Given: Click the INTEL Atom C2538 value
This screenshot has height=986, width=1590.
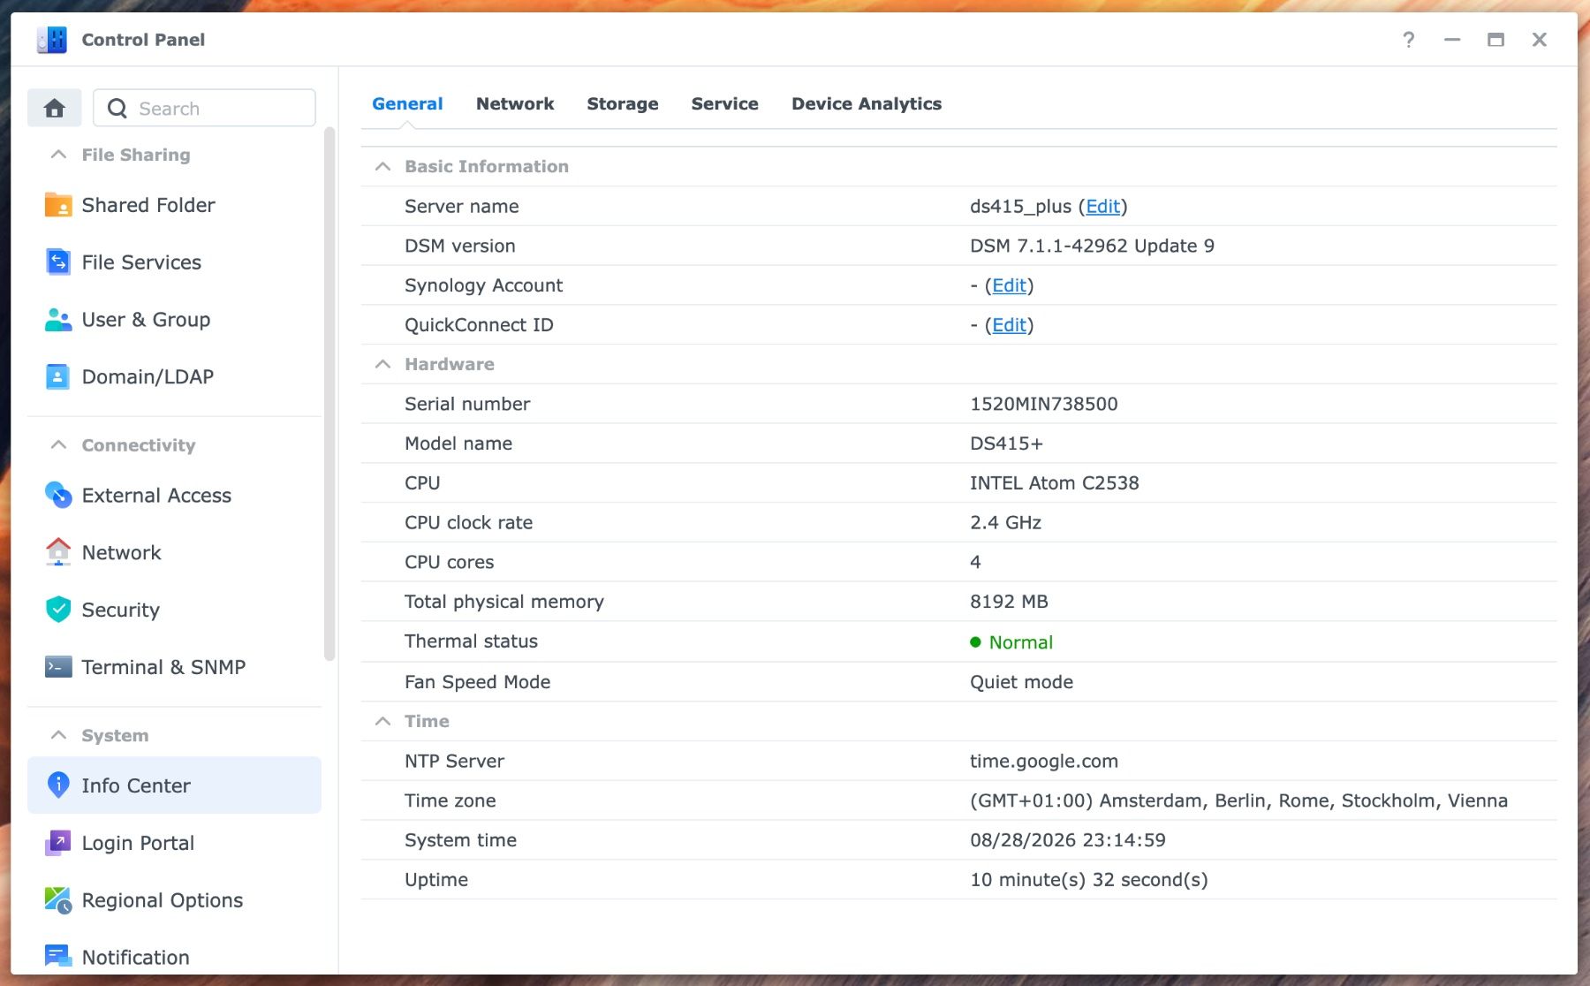Looking at the screenshot, I should 1055,483.
